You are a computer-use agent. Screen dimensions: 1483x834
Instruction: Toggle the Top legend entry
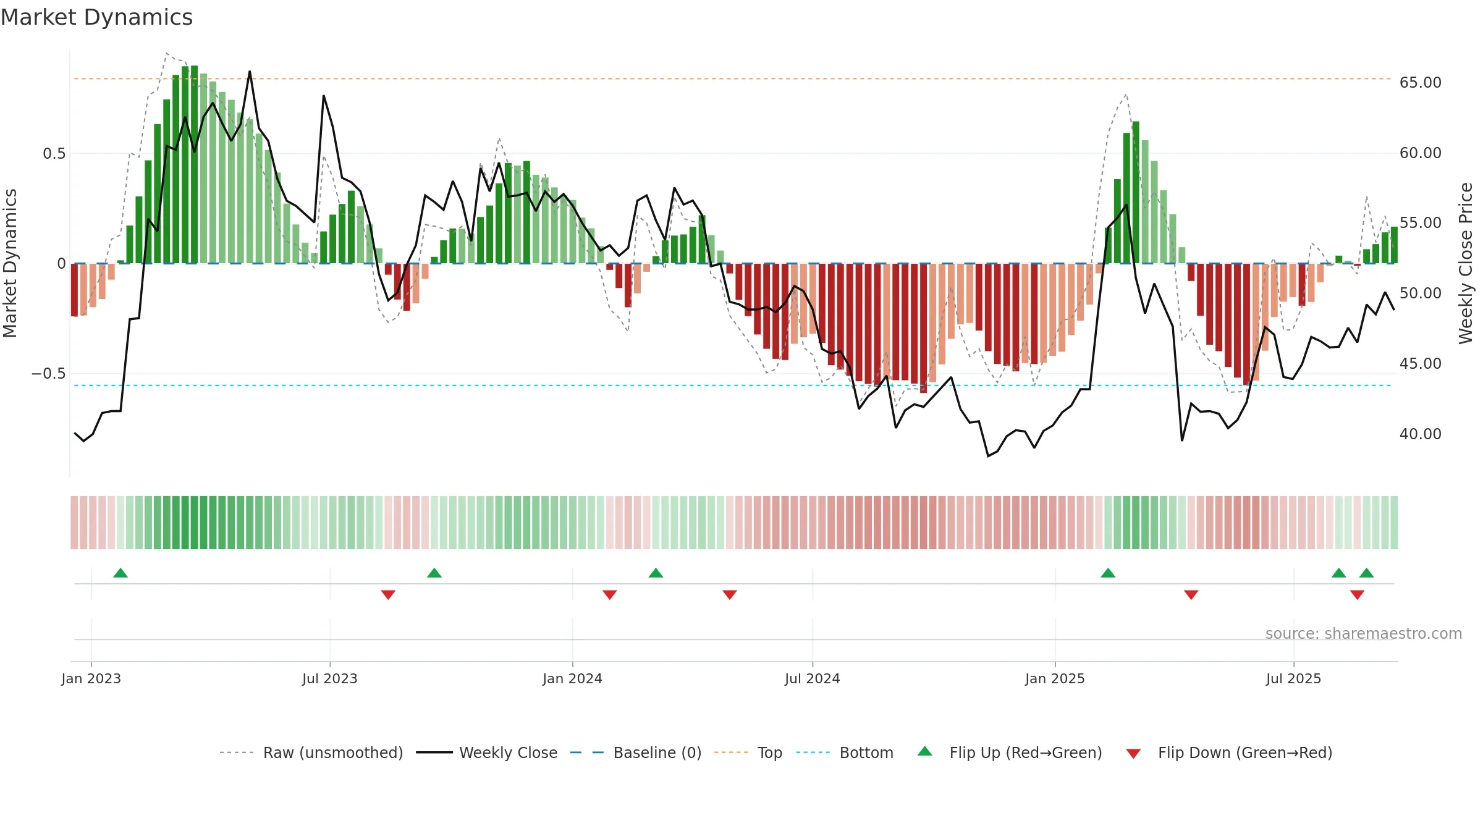(748, 752)
